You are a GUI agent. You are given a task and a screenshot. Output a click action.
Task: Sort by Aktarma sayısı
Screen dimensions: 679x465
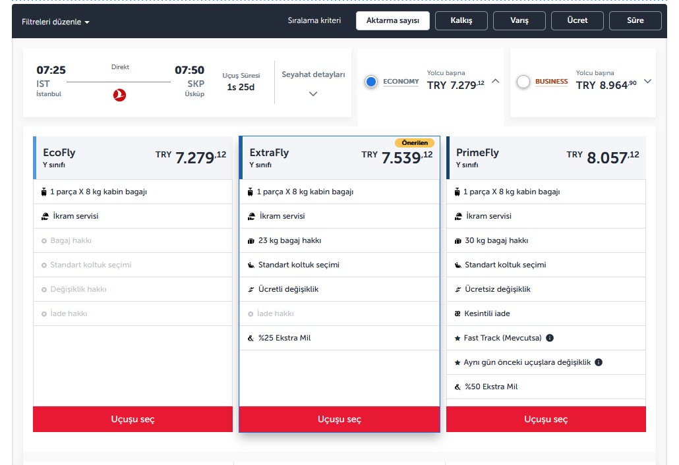(x=393, y=20)
